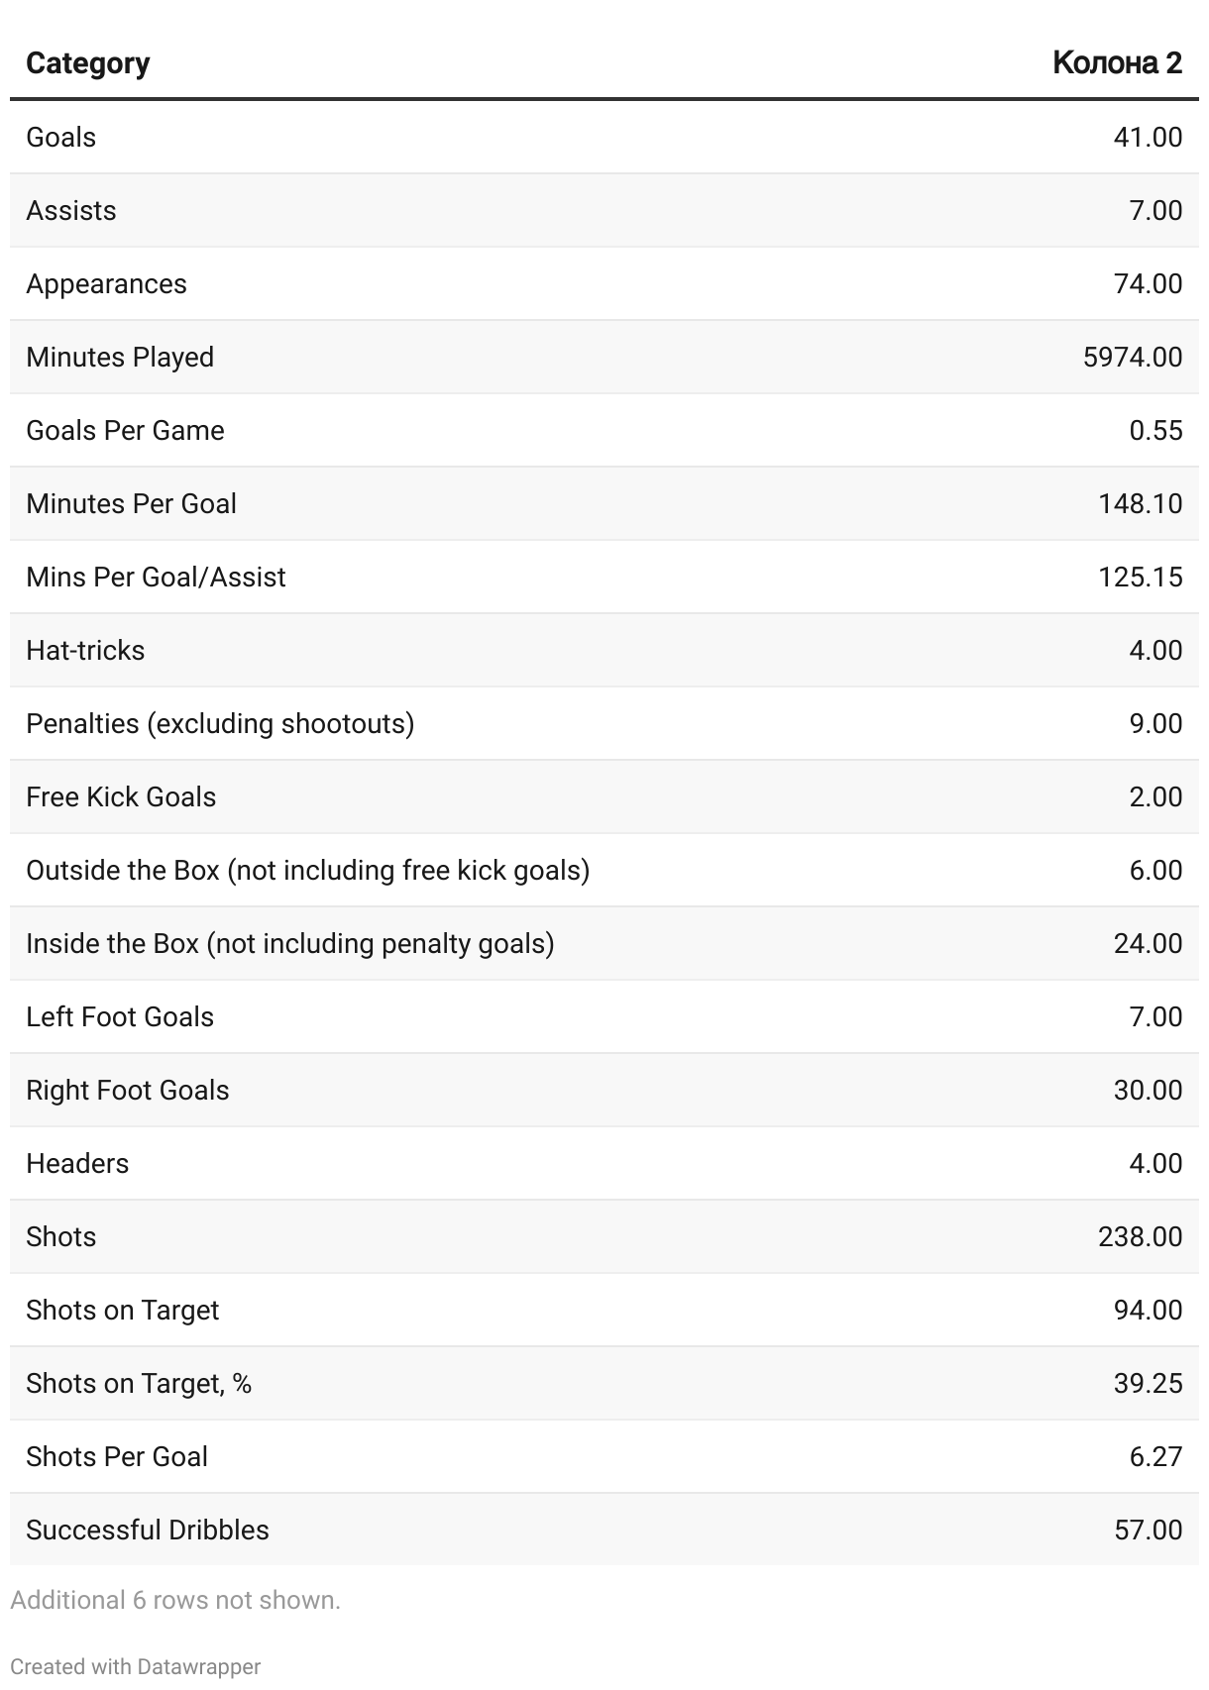Open the Created with Datawrapper link
1209x1690 pixels.
136,1666
